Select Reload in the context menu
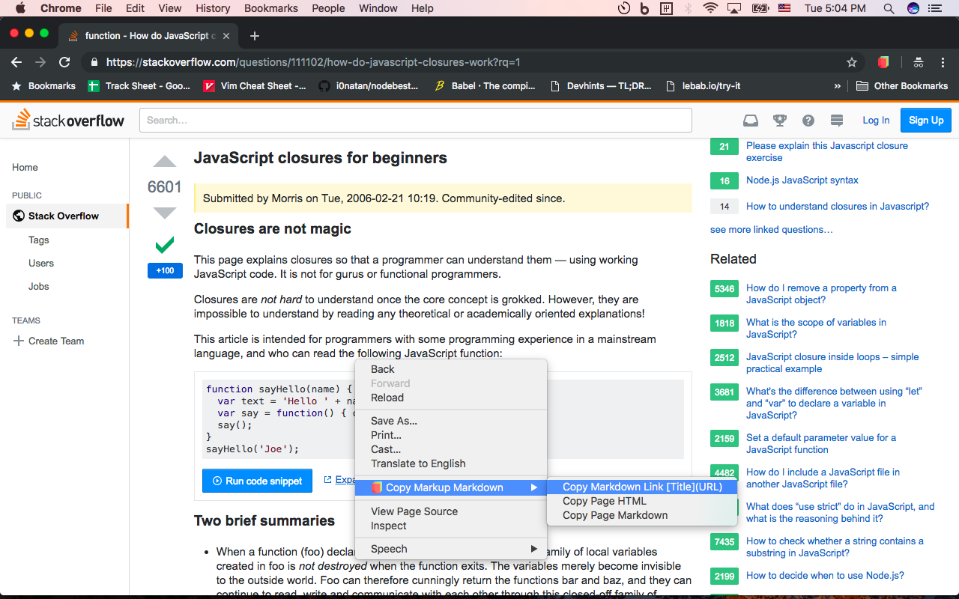 451,398
